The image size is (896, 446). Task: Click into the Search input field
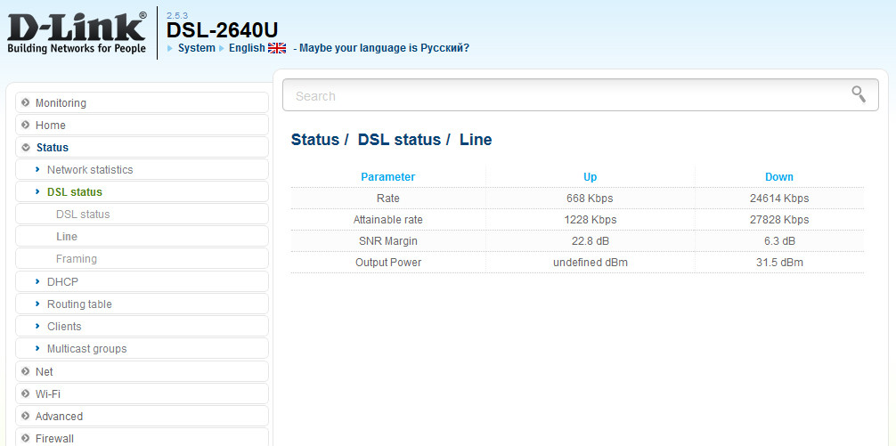[561, 96]
